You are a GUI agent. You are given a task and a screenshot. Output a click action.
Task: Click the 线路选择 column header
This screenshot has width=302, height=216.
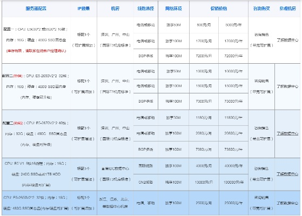point(146,9)
